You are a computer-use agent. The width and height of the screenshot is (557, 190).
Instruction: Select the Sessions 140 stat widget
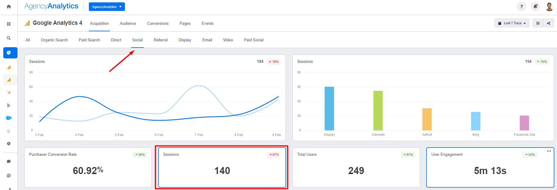pyautogui.click(x=222, y=167)
